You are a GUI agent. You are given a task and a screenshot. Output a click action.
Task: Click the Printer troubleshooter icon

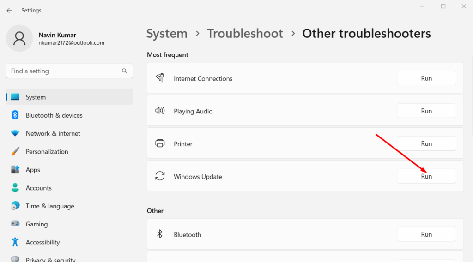(x=160, y=143)
